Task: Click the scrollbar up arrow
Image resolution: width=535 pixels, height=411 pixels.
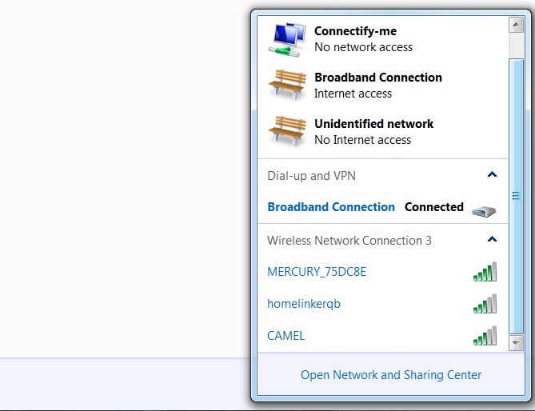Action: coord(516,25)
